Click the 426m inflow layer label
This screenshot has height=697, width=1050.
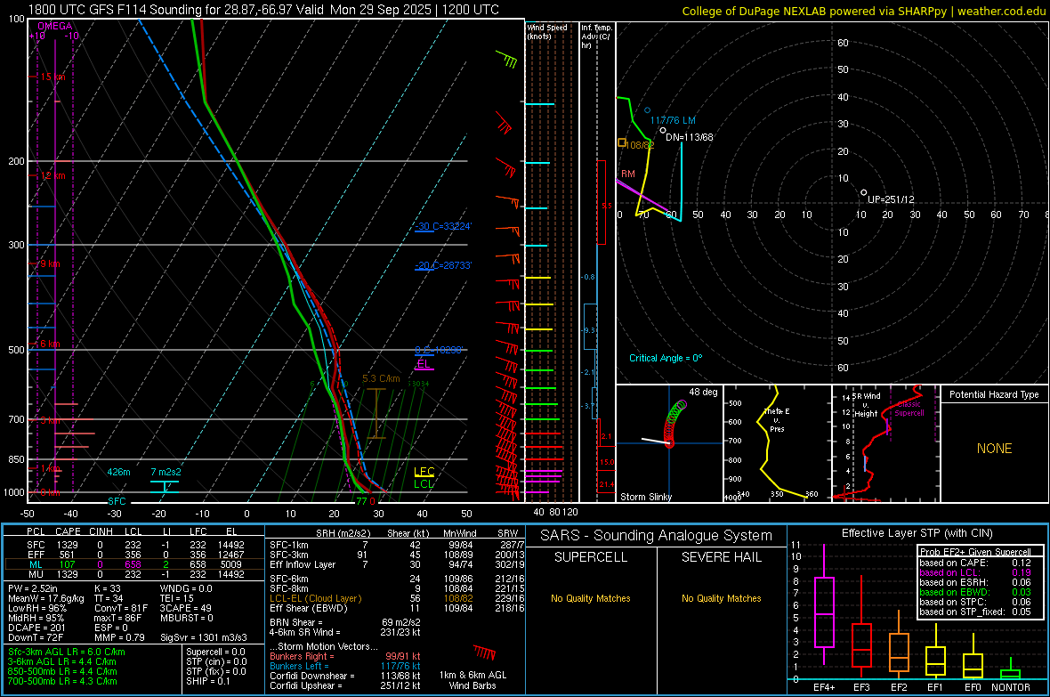(118, 472)
